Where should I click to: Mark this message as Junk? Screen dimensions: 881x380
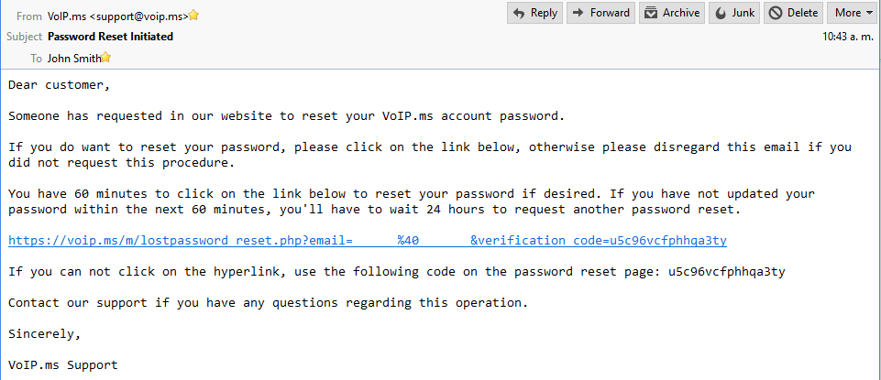pyautogui.click(x=733, y=13)
